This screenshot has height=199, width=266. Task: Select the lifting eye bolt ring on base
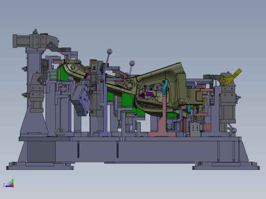click(x=59, y=132)
